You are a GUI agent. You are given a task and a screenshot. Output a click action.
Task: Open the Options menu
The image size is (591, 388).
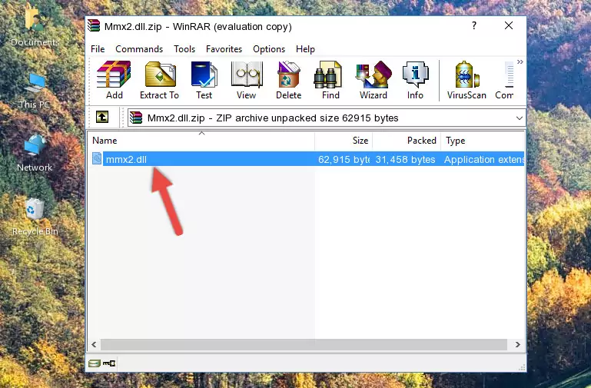[269, 49]
